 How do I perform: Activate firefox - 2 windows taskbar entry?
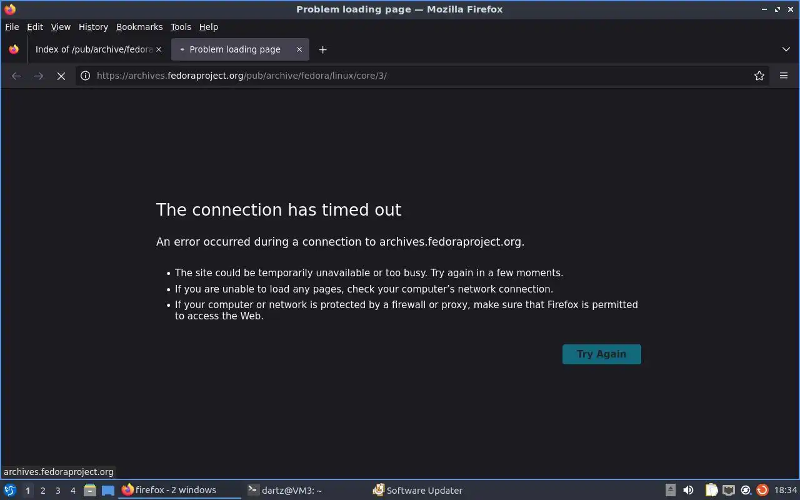(180, 490)
